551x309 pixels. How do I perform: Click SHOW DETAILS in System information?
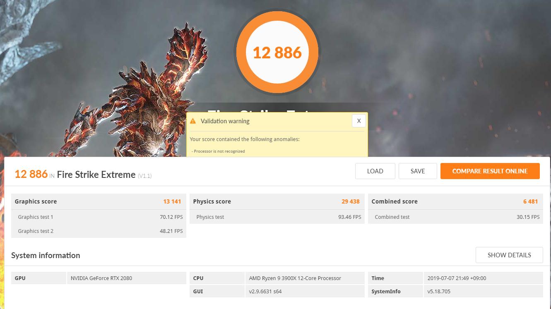click(x=509, y=255)
